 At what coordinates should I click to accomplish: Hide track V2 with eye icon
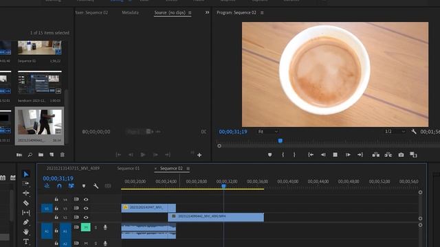pyautogui.click(x=86, y=217)
